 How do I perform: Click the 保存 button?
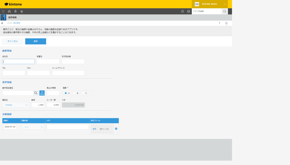pos(36,41)
